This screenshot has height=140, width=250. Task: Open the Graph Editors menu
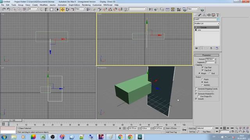coord(74,5)
